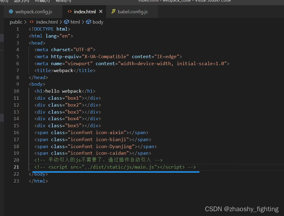The width and height of the screenshot is (284, 216).
Task: Close the index.html tab
Action: click(x=101, y=12)
